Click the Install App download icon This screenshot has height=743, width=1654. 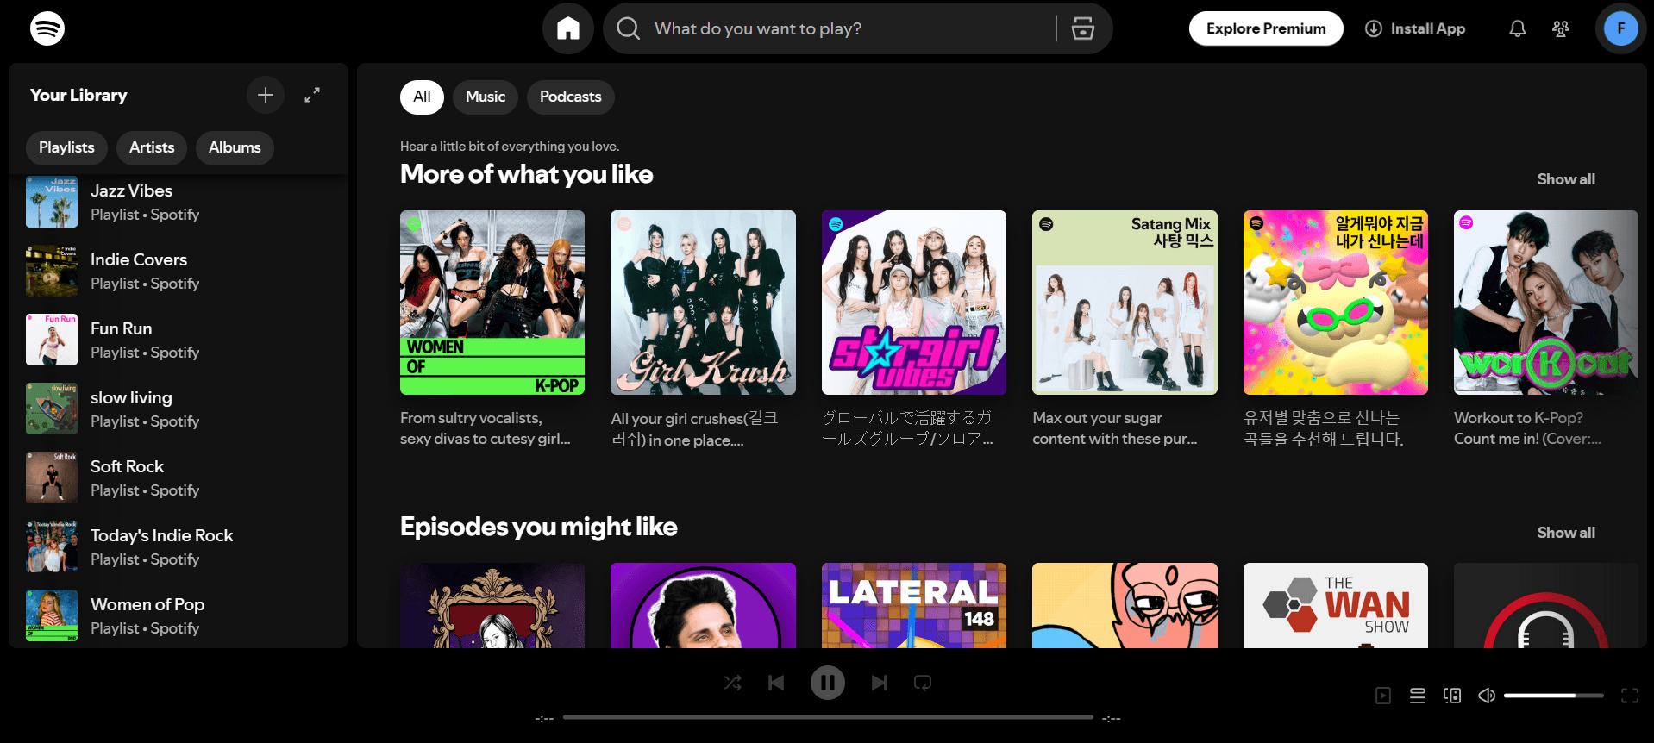(1374, 28)
